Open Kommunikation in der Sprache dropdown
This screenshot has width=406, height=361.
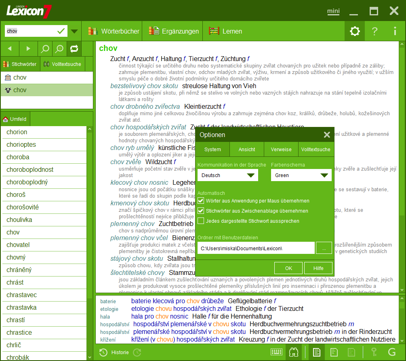tap(228, 175)
